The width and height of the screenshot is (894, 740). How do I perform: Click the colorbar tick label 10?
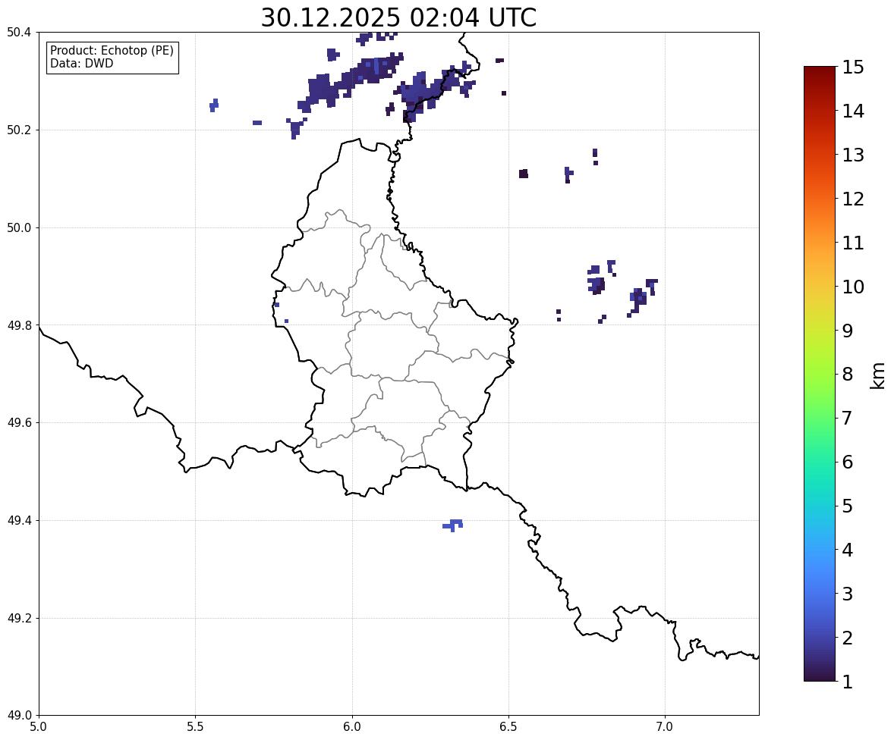pos(853,287)
